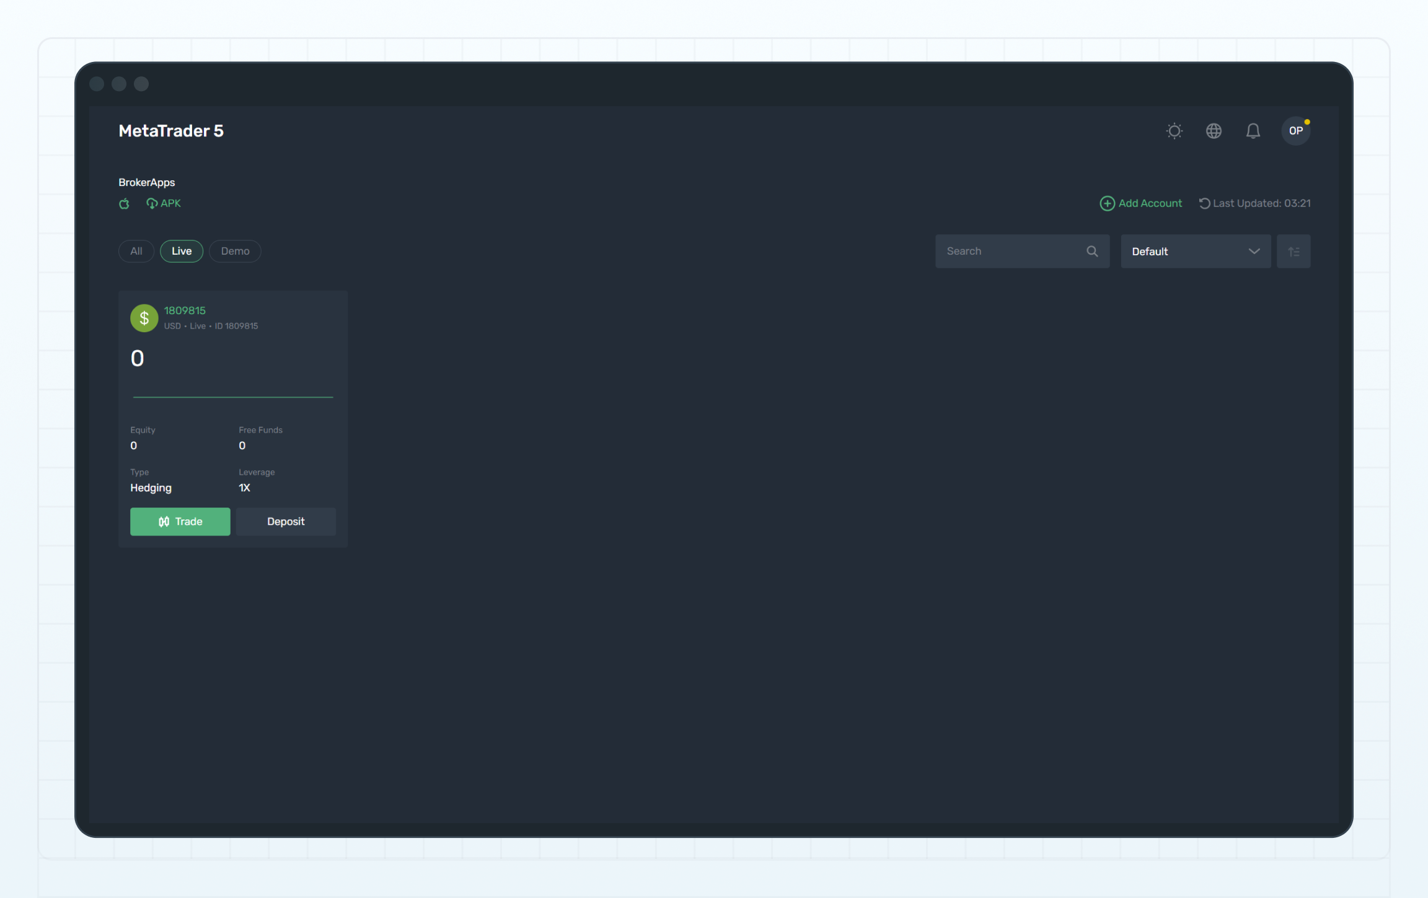The width and height of the screenshot is (1428, 898).
Task: Click the sort order icon button
Action: 1294,251
